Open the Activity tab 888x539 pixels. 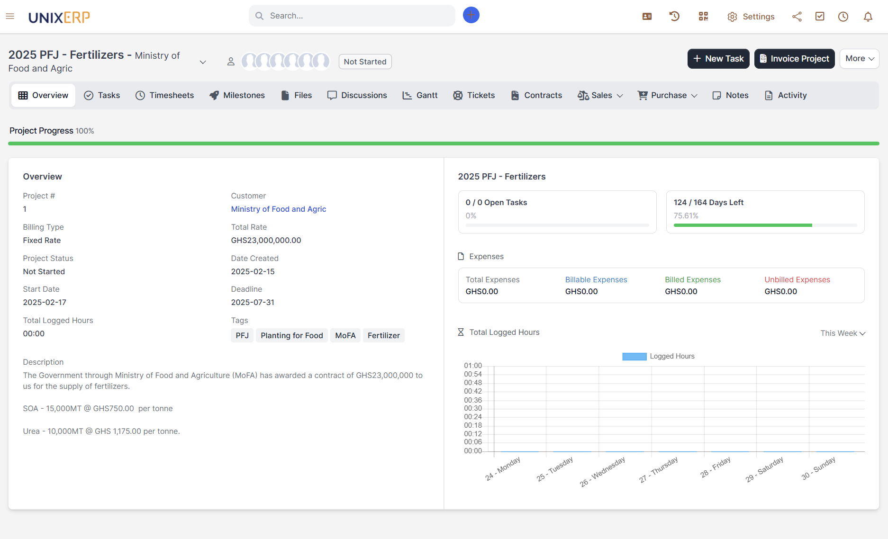point(785,95)
